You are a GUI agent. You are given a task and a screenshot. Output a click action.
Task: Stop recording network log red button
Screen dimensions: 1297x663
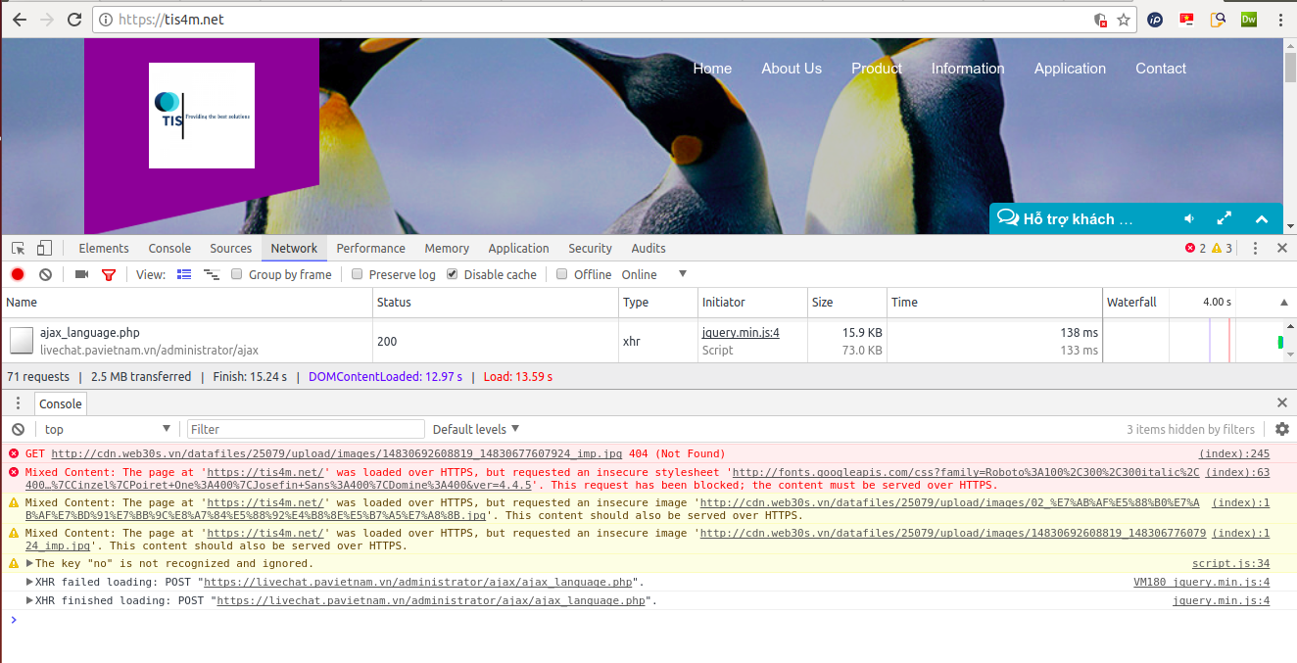tap(18, 274)
